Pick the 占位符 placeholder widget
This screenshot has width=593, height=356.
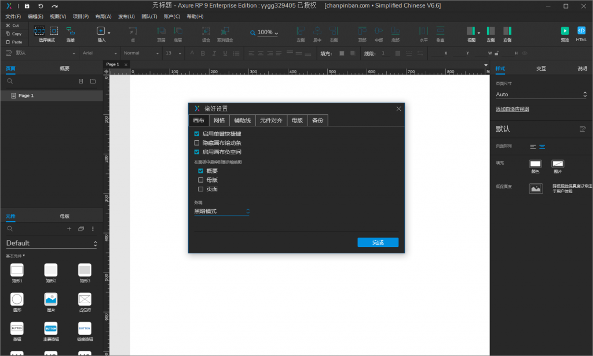coord(85,299)
